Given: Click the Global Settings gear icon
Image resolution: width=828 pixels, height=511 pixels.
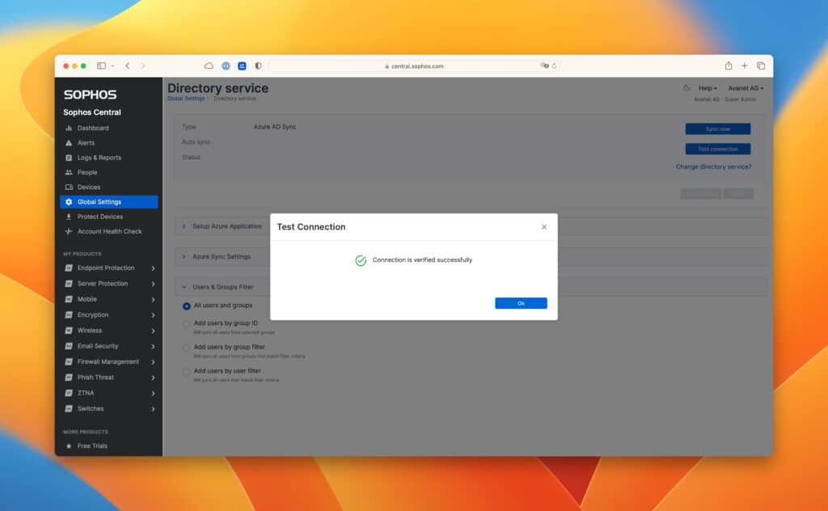Looking at the screenshot, I should point(69,201).
